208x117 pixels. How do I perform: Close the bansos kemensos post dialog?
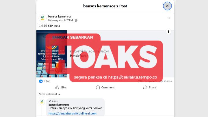167,6
